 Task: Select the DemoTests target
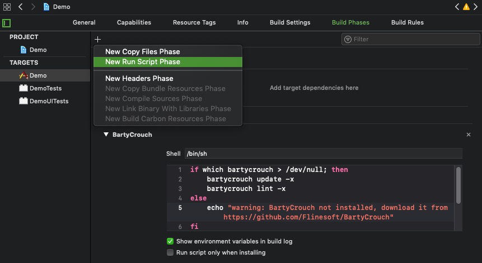[x=46, y=88]
